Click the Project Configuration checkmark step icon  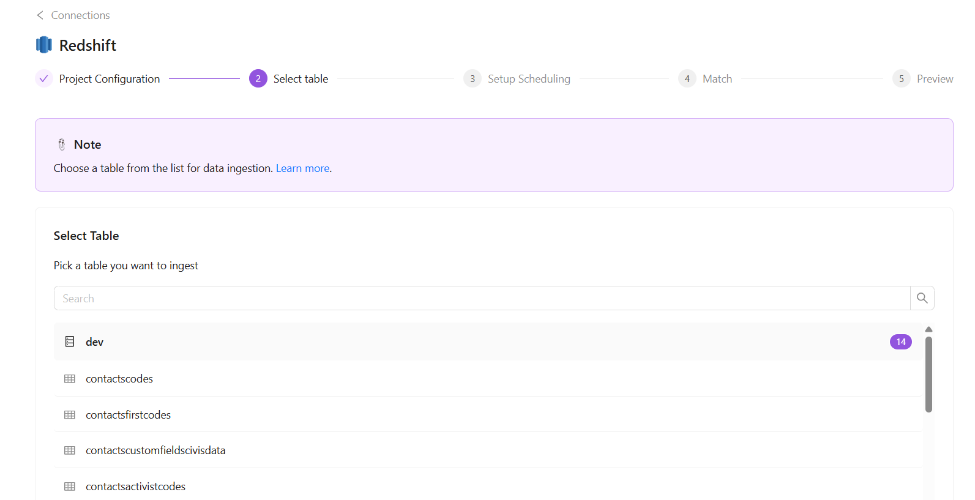[x=44, y=79]
